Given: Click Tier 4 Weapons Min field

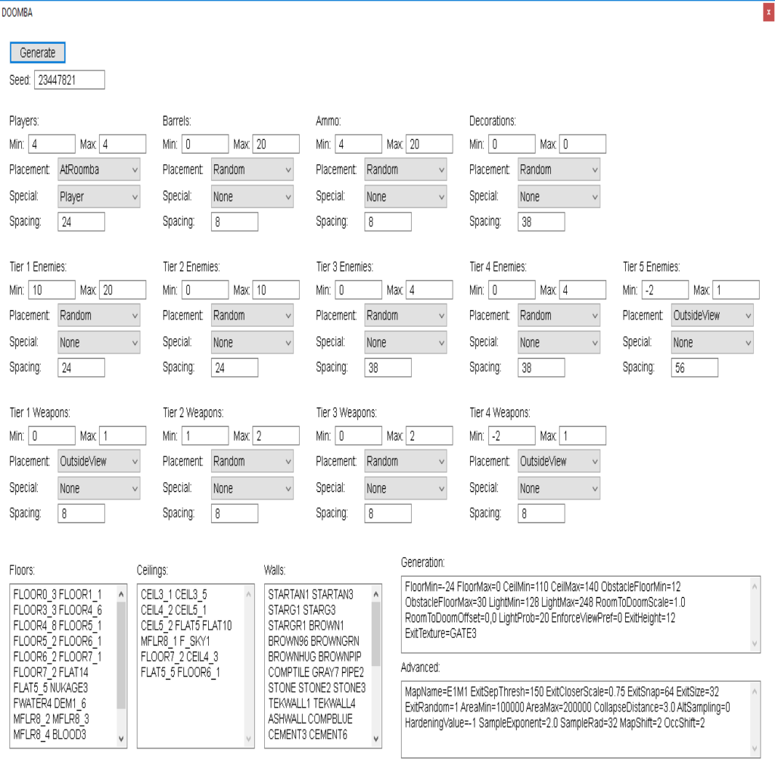Looking at the screenshot, I should tap(512, 436).
